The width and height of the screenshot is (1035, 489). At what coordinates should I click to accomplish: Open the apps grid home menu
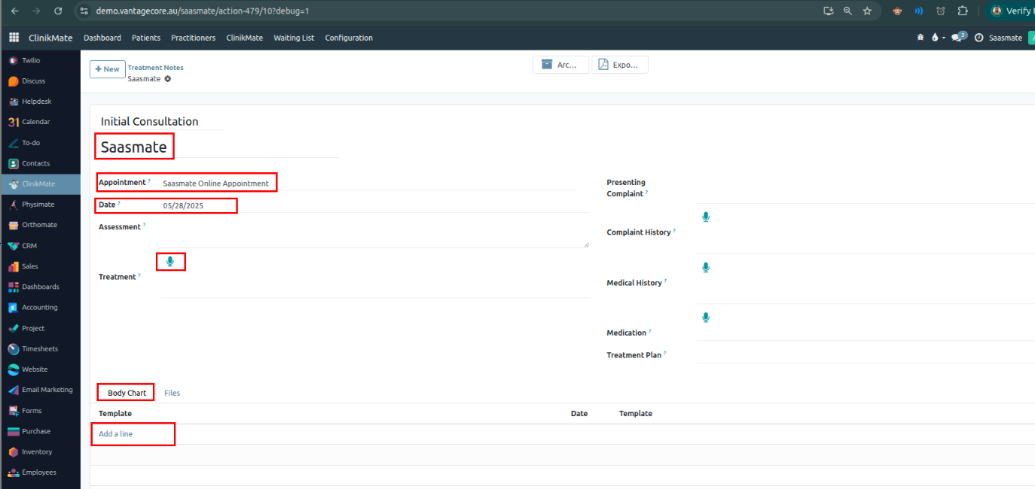click(14, 38)
